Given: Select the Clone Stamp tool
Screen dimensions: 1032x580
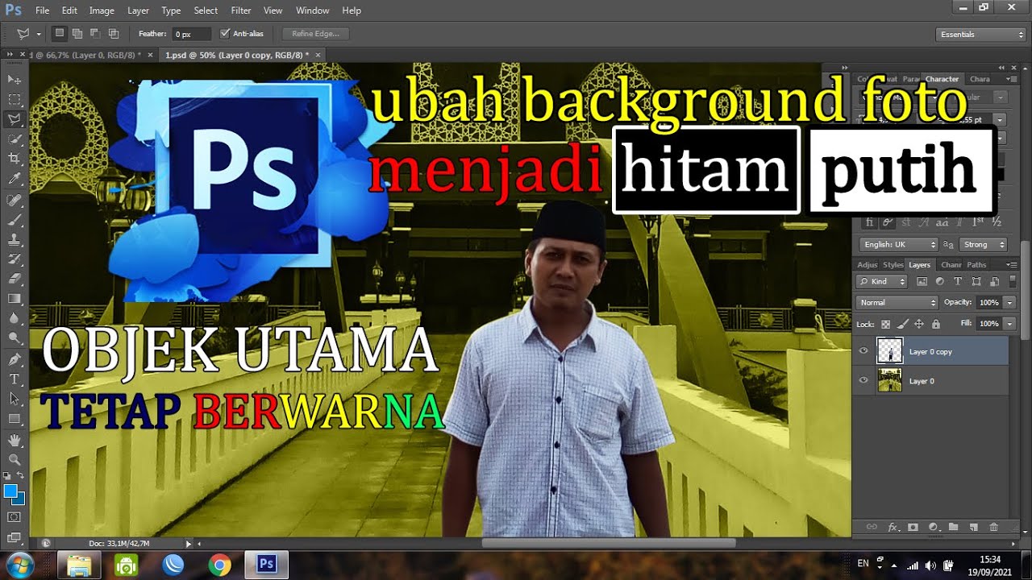Looking at the screenshot, I should (x=15, y=240).
